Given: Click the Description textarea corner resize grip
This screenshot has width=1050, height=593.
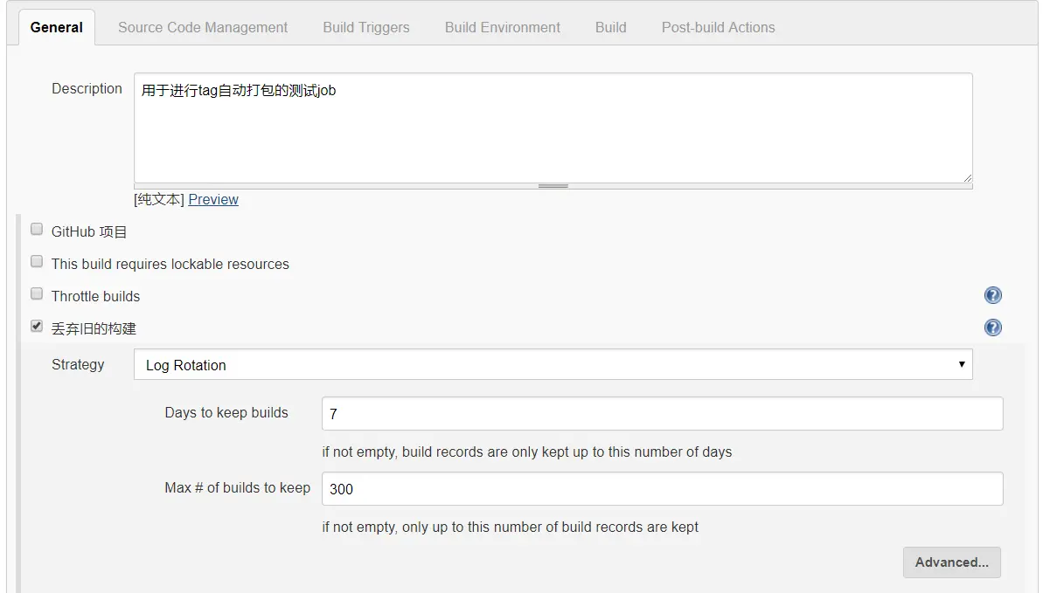Looking at the screenshot, I should click(x=967, y=177).
